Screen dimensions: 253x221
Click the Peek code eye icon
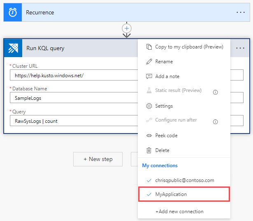pyautogui.click(x=149, y=136)
